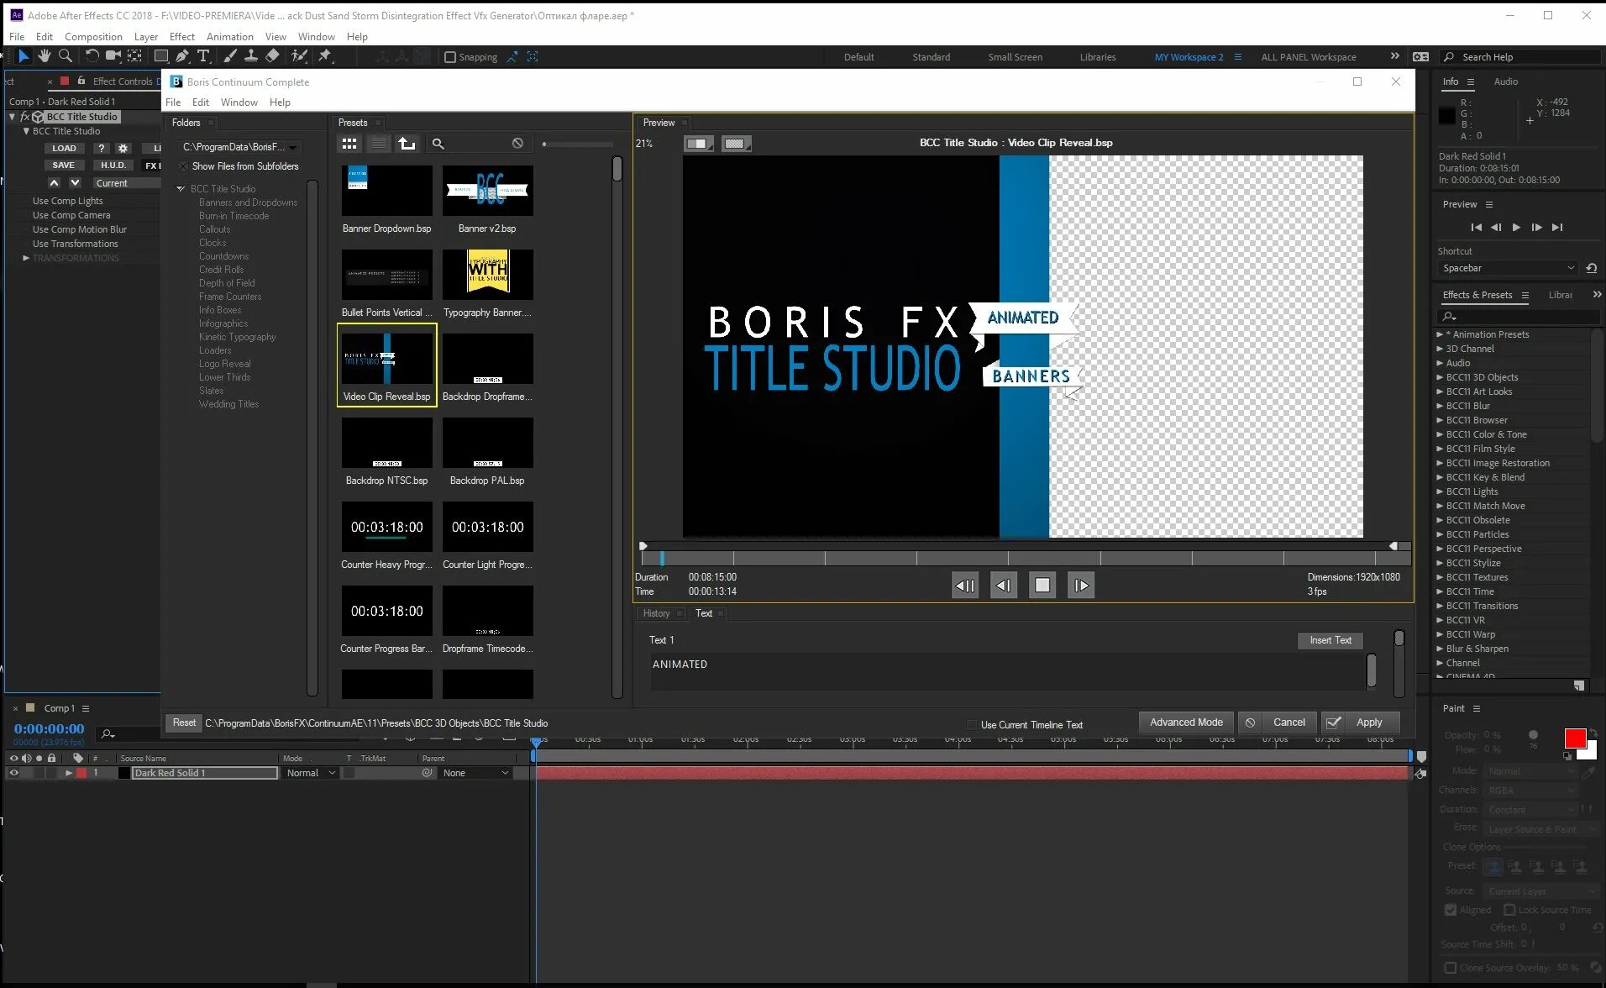Viewport: 1606px width, 988px height.
Task: Select the Clone Stamp tool
Action: click(x=250, y=56)
